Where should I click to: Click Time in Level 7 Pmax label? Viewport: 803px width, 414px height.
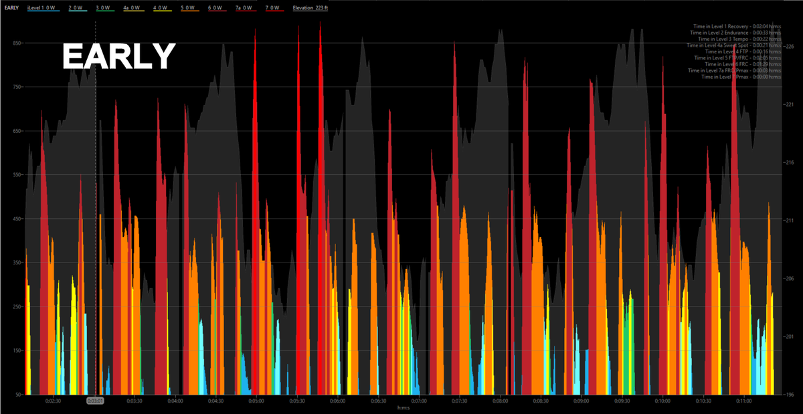[x=741, y=77]
